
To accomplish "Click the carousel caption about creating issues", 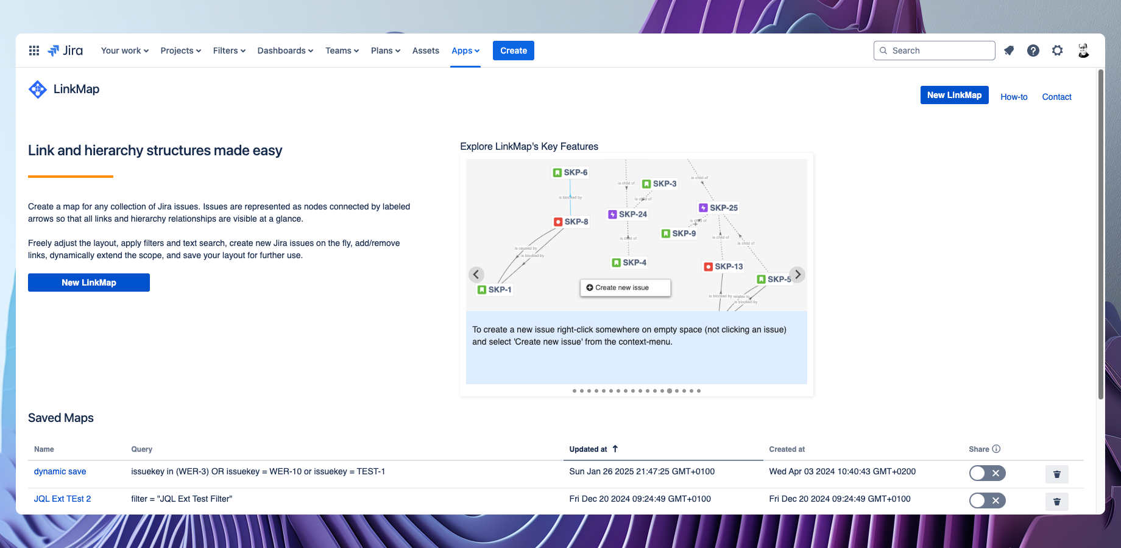I will point(629,335).
